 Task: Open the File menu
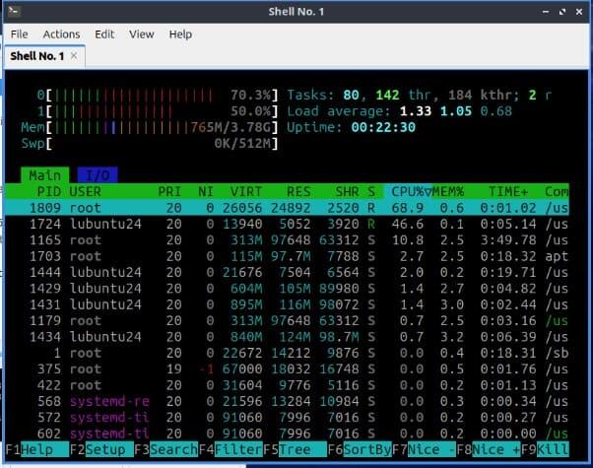click(x=19, y=33)
